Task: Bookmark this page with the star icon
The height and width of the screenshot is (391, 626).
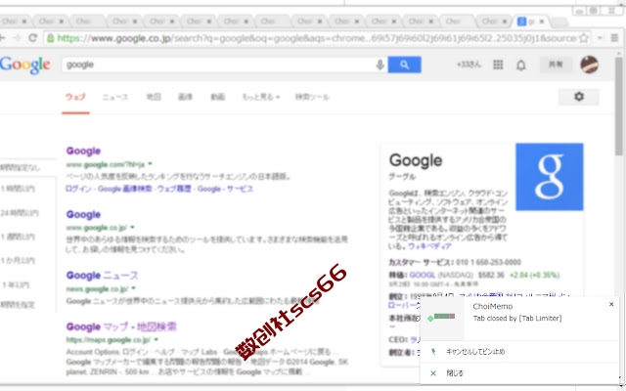Action: [x=583, y=38]
